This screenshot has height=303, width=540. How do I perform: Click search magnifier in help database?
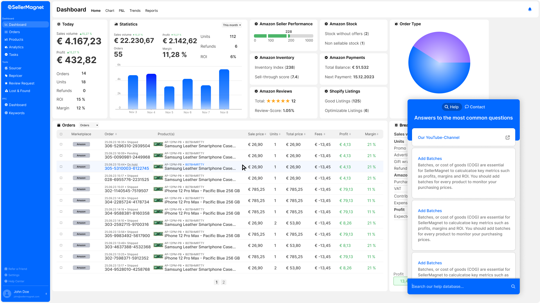click(x=513, y=286)
